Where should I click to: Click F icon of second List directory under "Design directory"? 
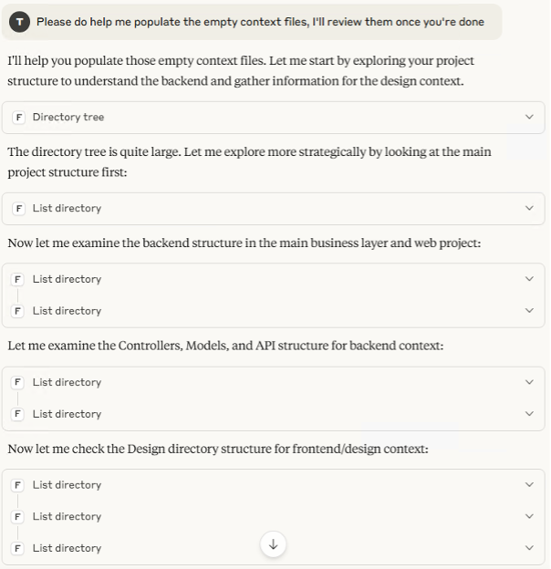tap(19, 516)
